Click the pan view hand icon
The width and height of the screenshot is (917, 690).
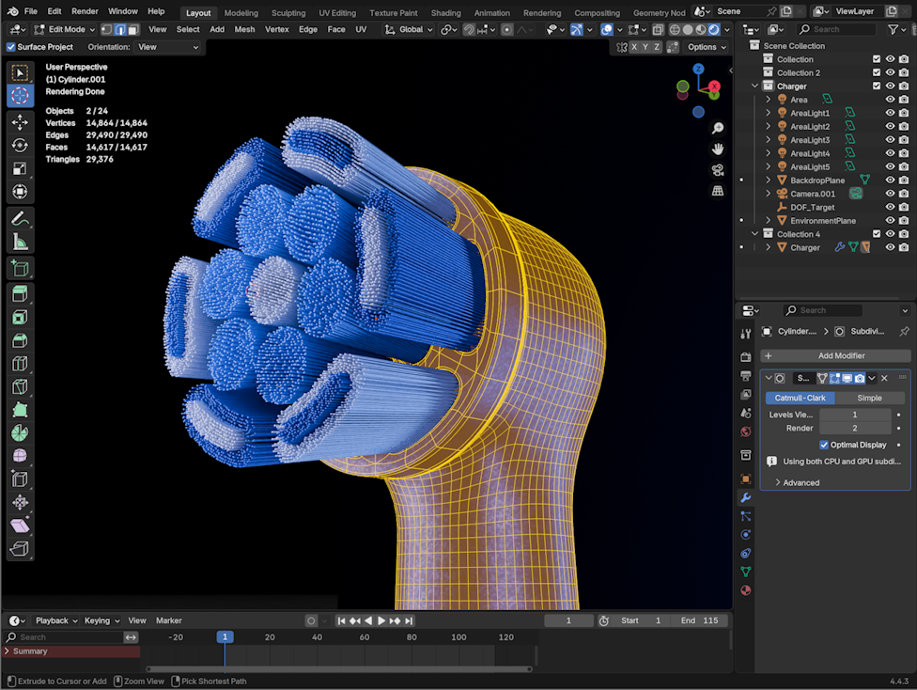tap(718, 149)
